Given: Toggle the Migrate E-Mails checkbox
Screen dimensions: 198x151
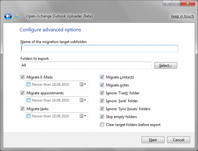Looking at the screenshot, I should pos(23,77).
